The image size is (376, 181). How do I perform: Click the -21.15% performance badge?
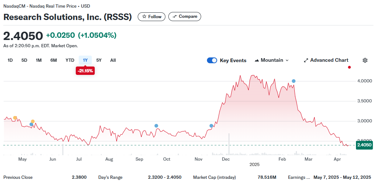coord(85,71)
